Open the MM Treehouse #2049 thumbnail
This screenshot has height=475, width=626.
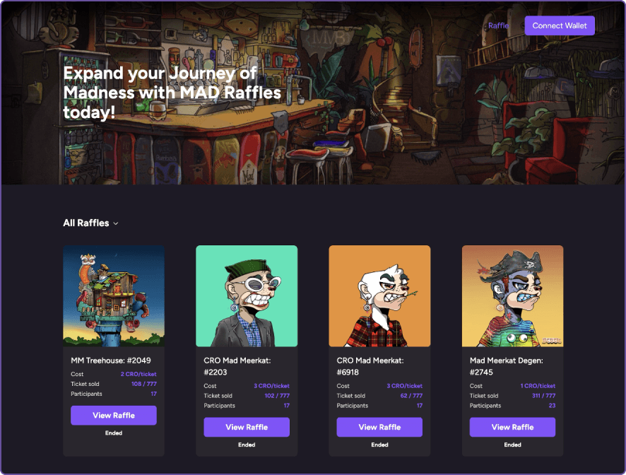pos(114,296)
